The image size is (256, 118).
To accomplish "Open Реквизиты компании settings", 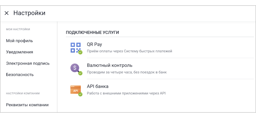I will [x=27, y=105].
